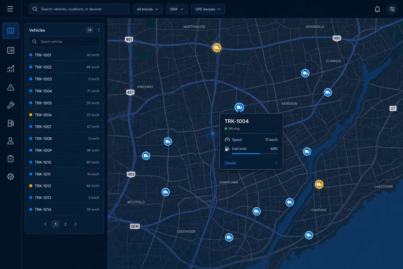Image resolution: width=403 pixels, height=269 pixels.
Task: Select the truck marker below Oakridge
Action: pos(309,235)
